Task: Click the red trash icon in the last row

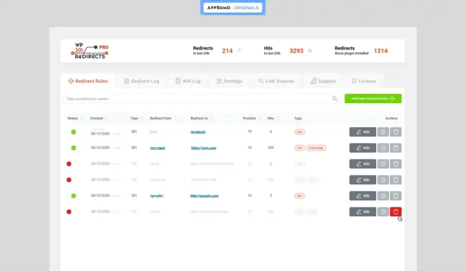Action: tap(395, 212)
